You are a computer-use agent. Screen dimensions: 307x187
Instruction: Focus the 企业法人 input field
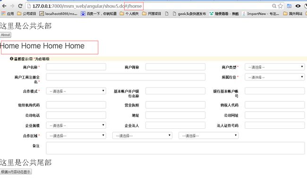click(x=175, y=125)
